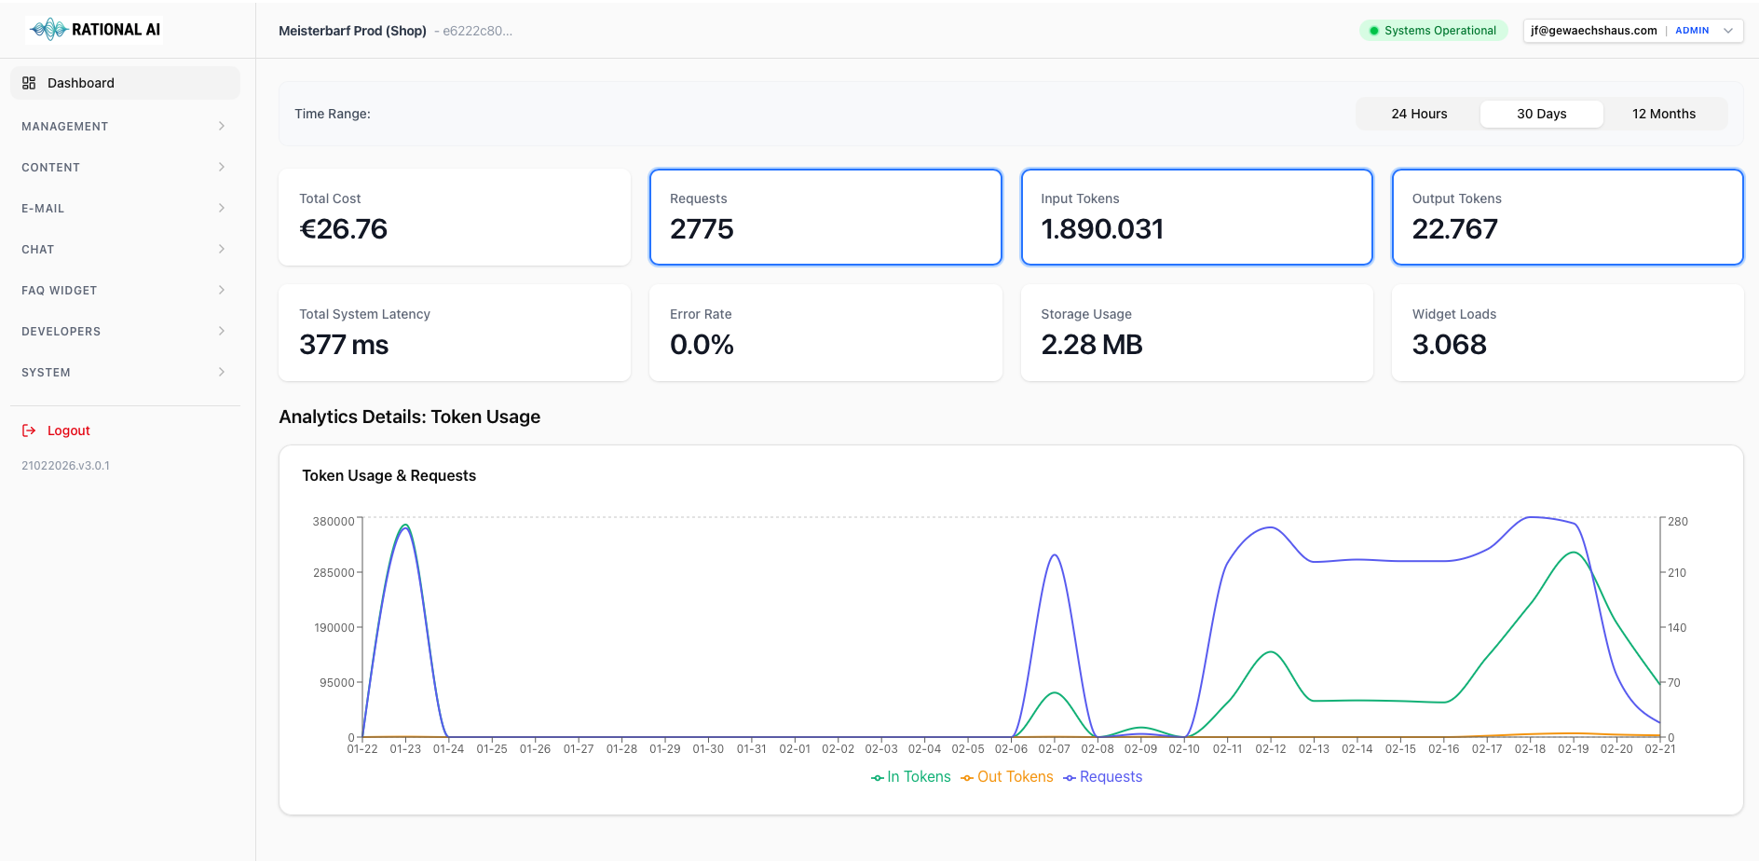This screenshot has height=861, width=1759.
Task: Click the Dashboard grid icon
Action: (x=29, y=83)
